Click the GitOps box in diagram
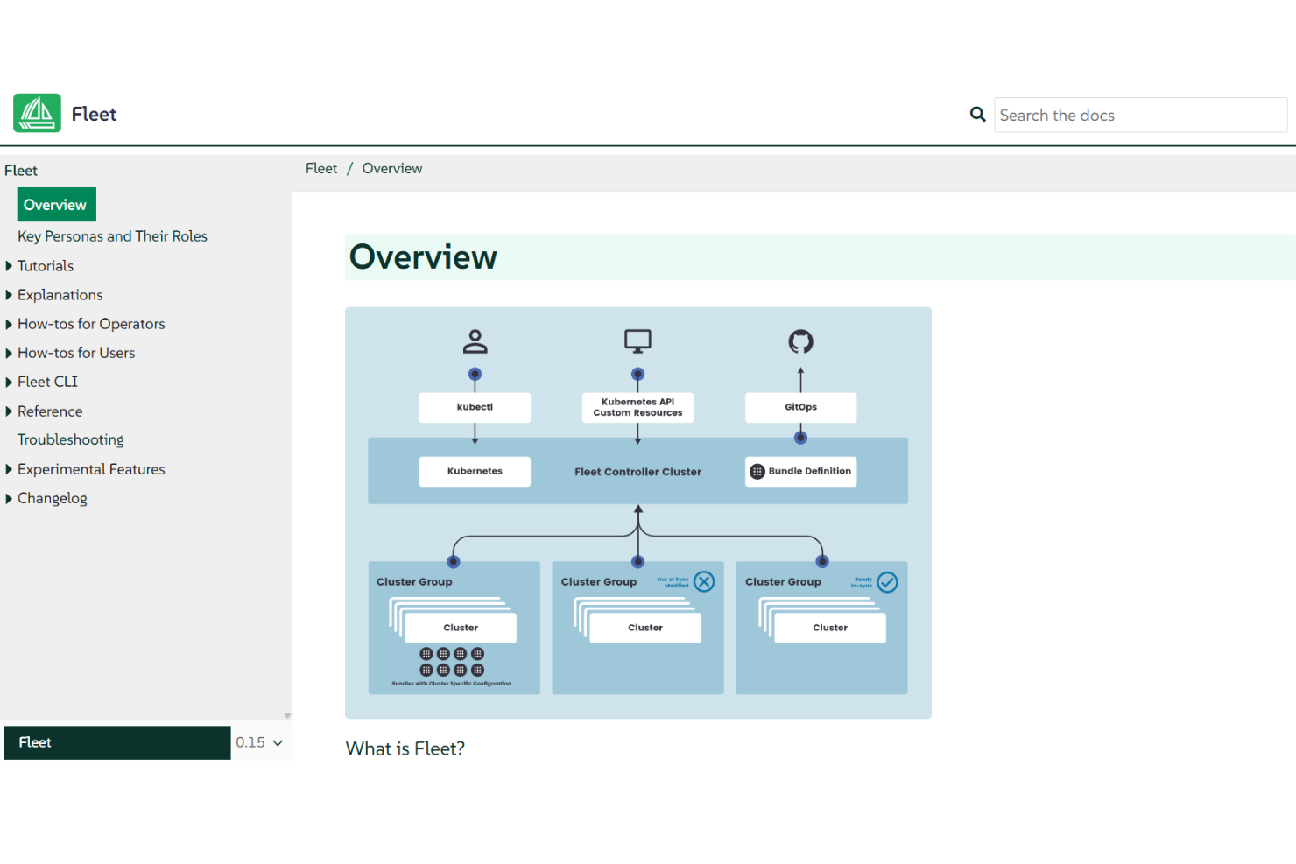Screen dimensions: 1296x864 click(800, 407)
